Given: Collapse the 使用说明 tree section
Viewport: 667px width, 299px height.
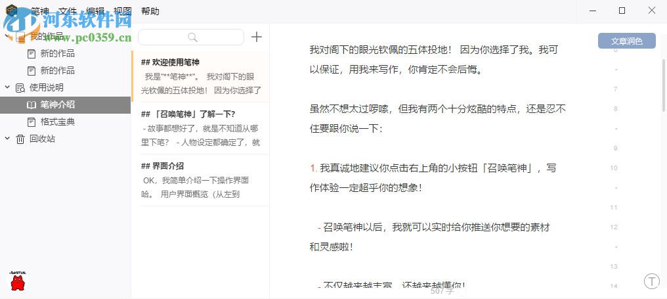Looking at the screenshot, I should (7, 87).
